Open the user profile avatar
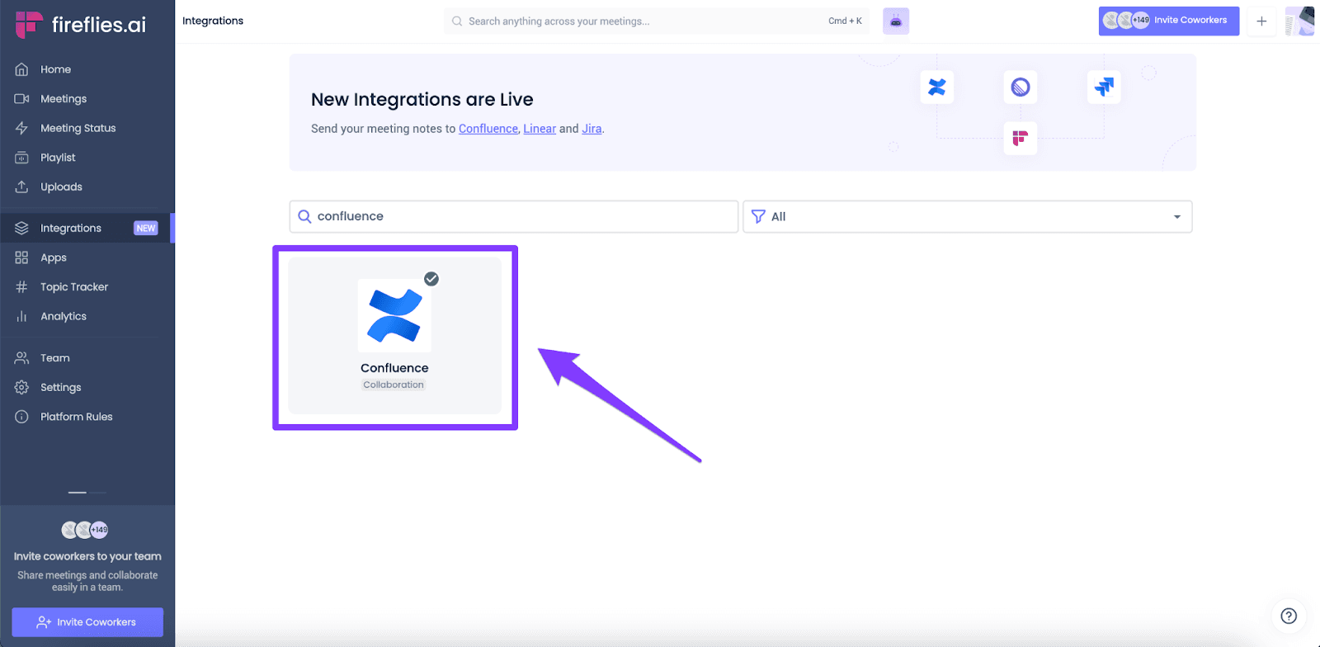This screenshot has width=1320, height=647. coord(1299,21)
